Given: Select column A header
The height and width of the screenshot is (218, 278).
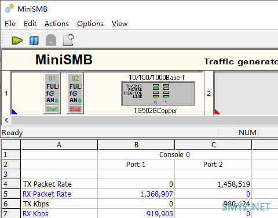Looking at the screenshot, I should pos(59,144).
